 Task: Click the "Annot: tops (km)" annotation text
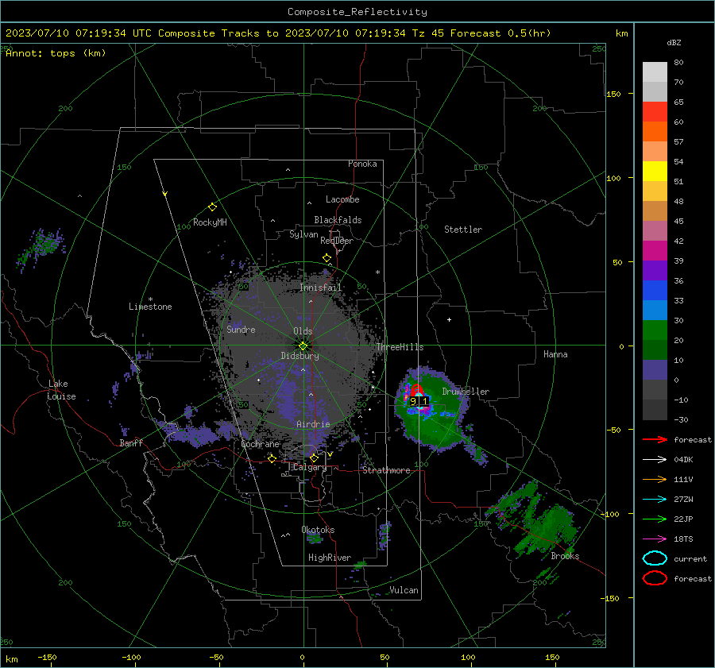coord(56,53)
